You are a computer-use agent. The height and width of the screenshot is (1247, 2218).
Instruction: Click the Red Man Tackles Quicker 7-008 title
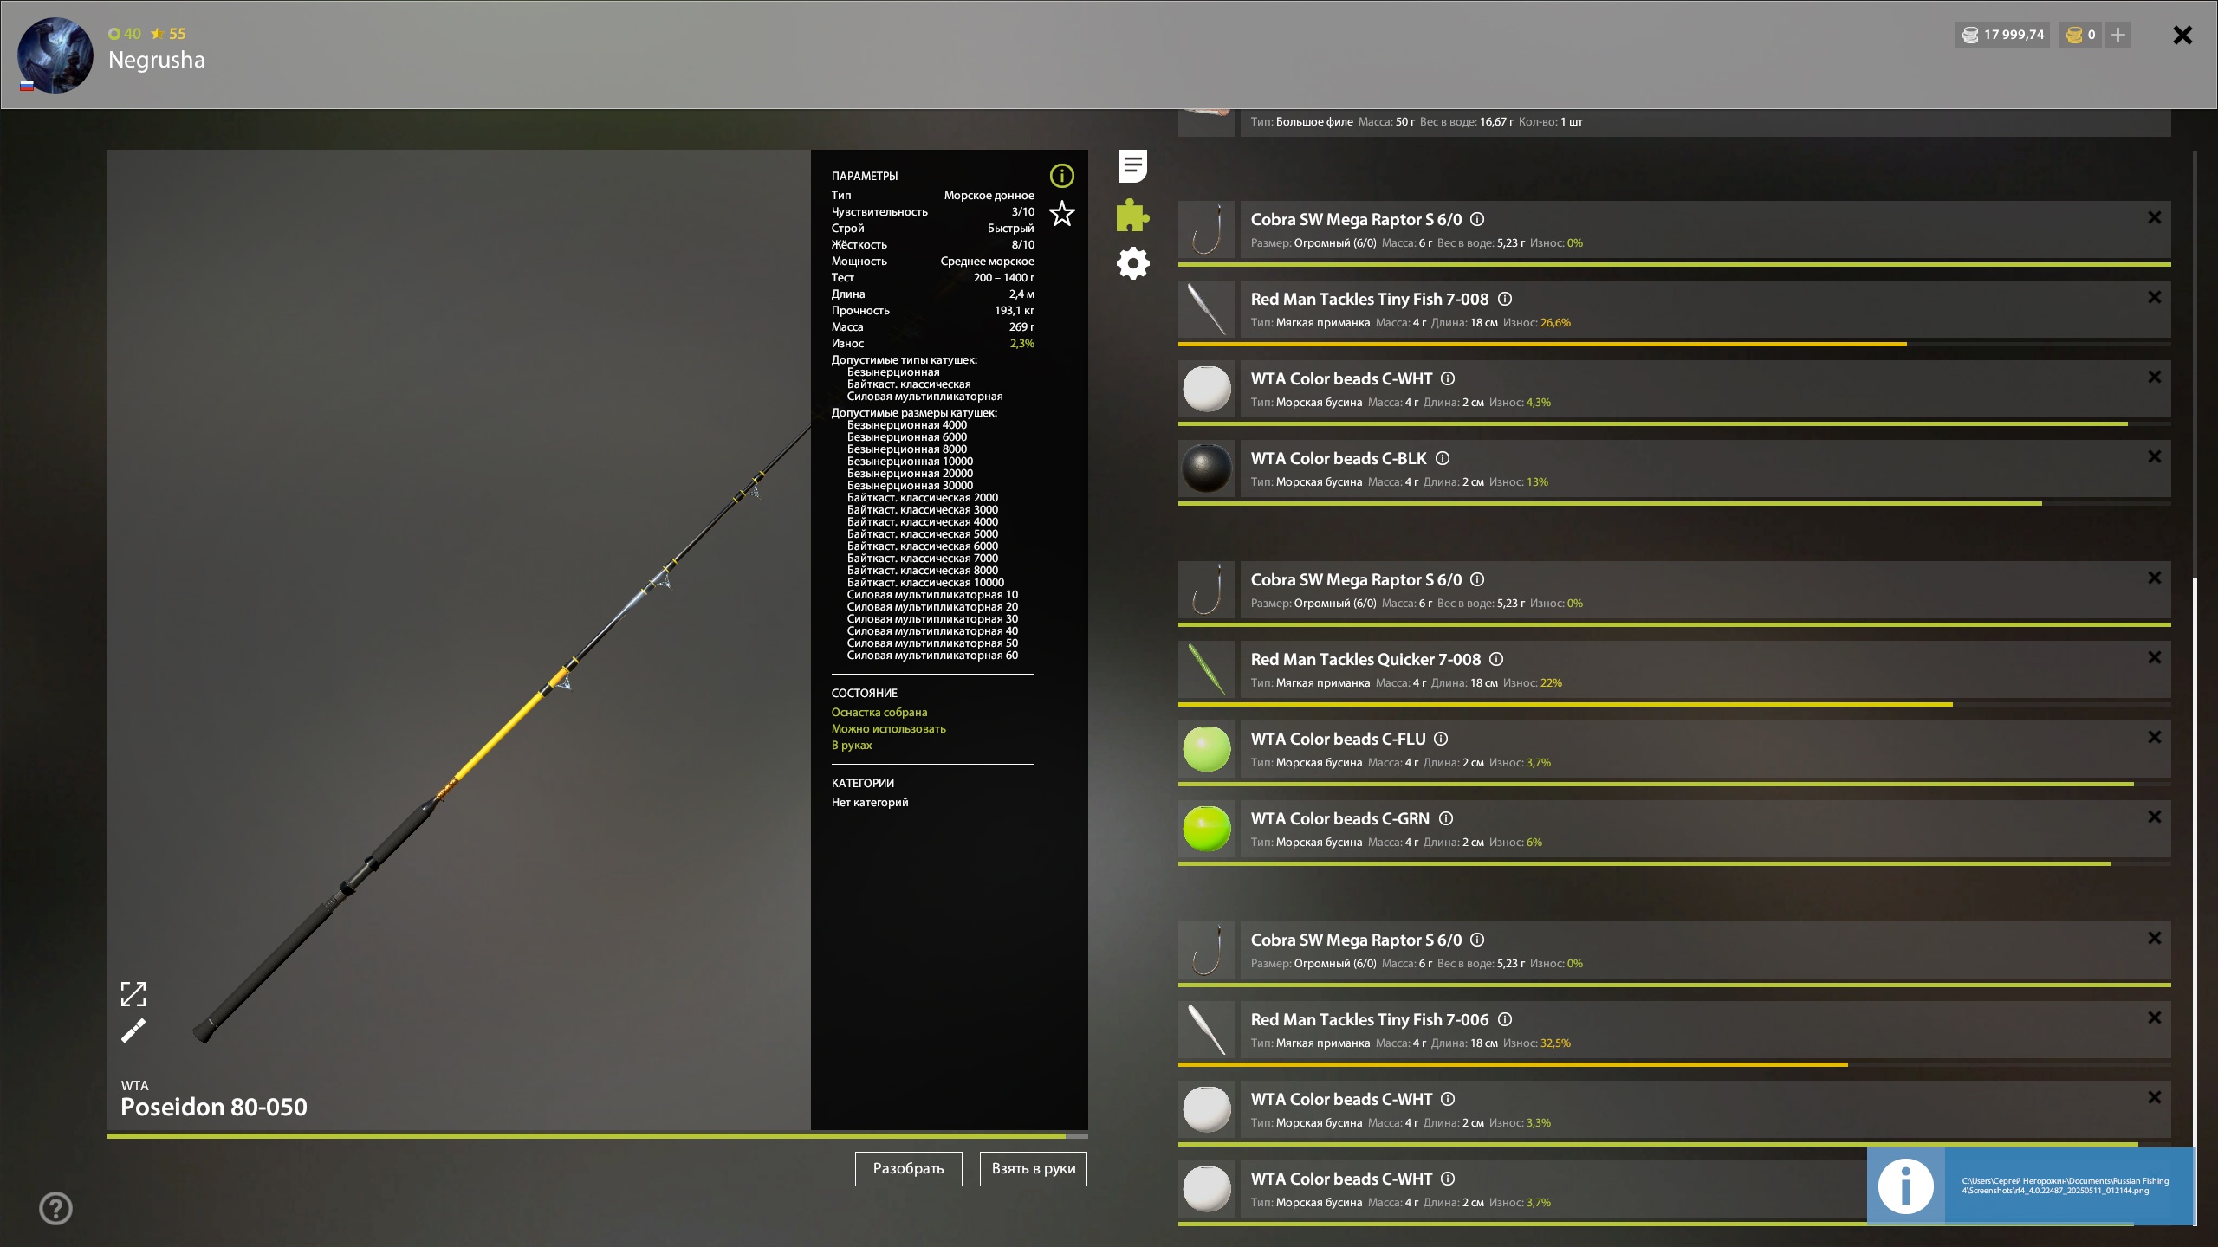point(1365,659)
